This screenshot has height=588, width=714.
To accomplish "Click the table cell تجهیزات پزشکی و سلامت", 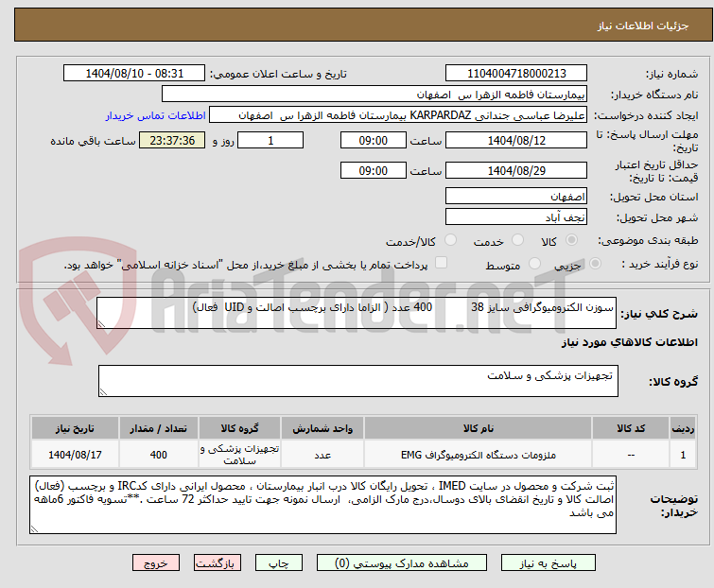I will coord(239,455).
